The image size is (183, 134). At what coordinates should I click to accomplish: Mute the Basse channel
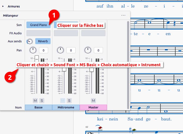pos(35,101)
